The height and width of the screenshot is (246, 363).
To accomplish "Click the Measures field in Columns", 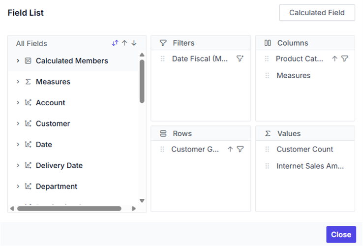I will click(x=294, y=75).
